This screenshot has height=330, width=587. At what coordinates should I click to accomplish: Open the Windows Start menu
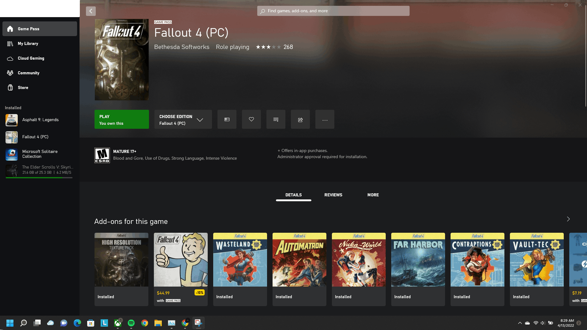click(x=10, y=323)
